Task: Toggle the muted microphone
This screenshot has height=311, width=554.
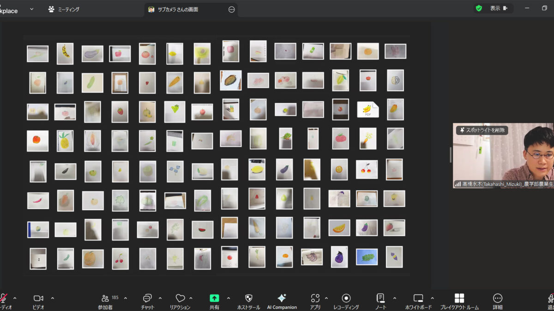Action: (x=4, y=298)
